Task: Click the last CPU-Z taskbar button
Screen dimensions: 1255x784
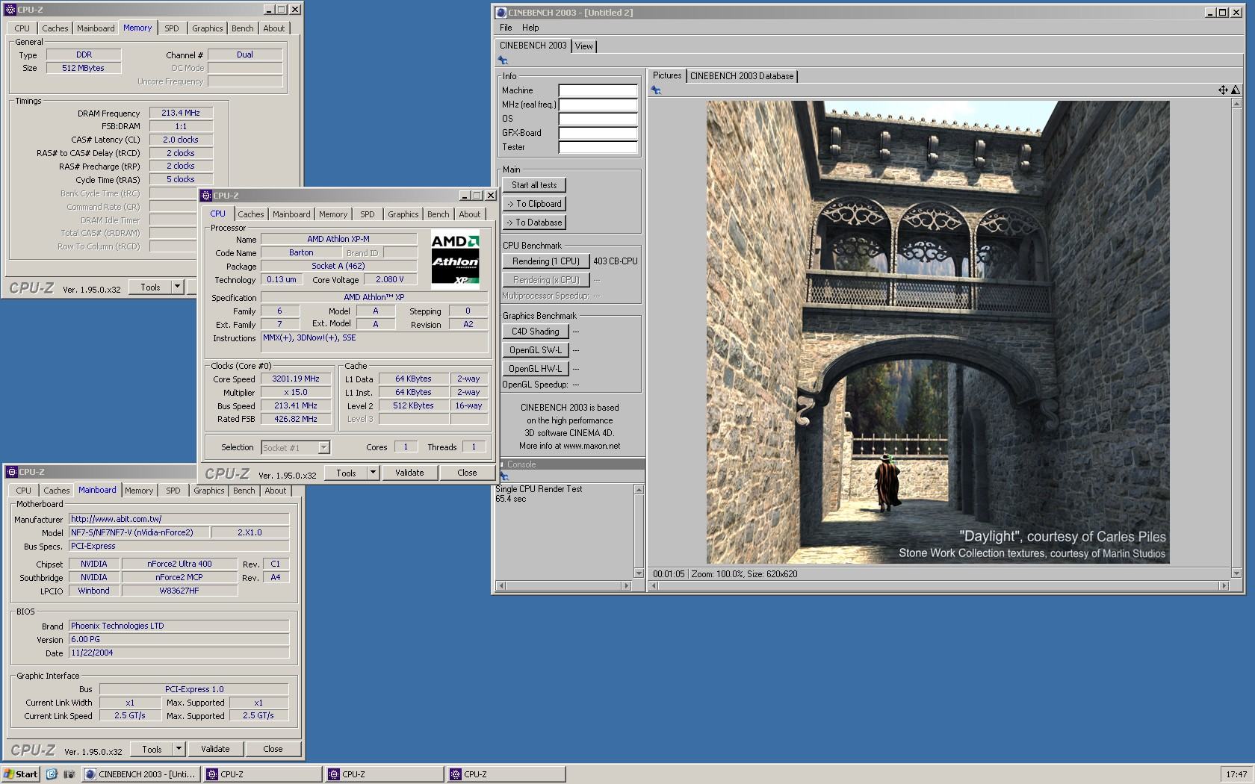Action: 506,774
